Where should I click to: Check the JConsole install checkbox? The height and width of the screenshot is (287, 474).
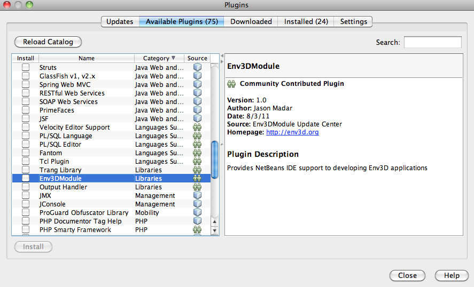coord(26,204)
